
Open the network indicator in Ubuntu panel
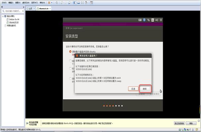(x=149, y=20)
